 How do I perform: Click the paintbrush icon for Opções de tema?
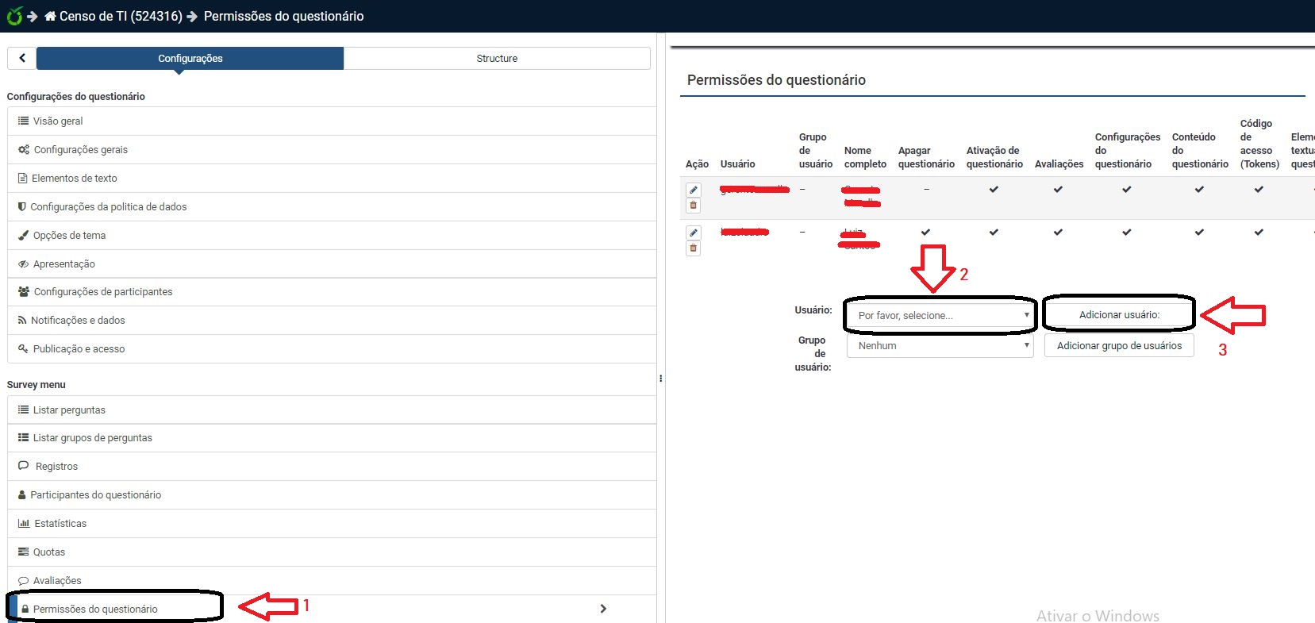[24, 235]
